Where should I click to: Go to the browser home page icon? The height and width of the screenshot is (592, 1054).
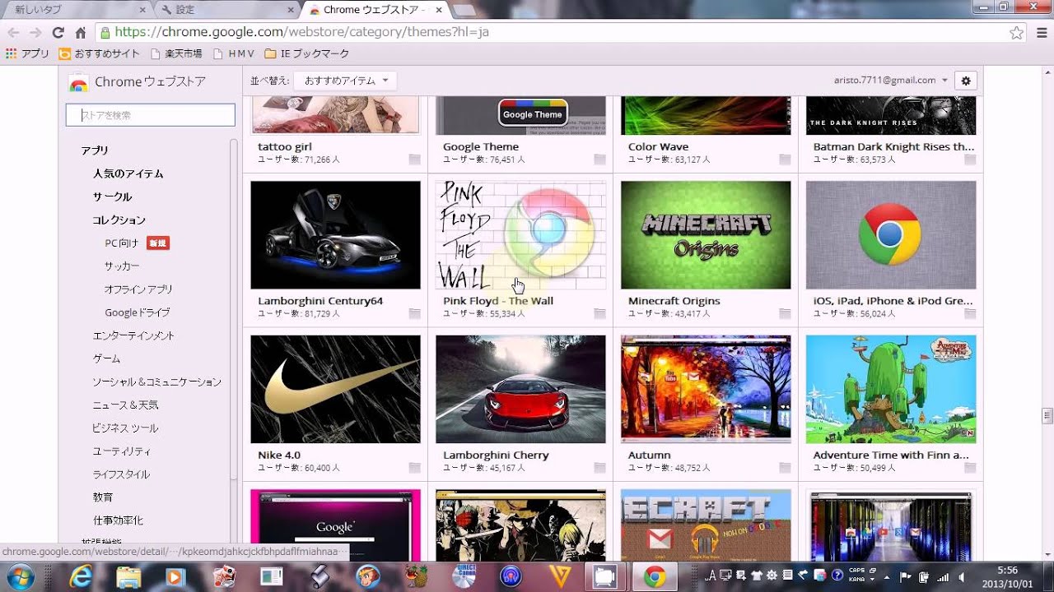80,33
